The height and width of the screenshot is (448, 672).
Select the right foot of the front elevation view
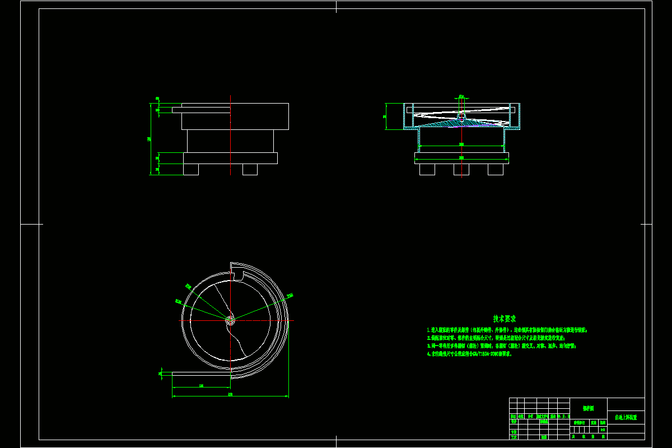pyautogui.click(x=250, y=170)
